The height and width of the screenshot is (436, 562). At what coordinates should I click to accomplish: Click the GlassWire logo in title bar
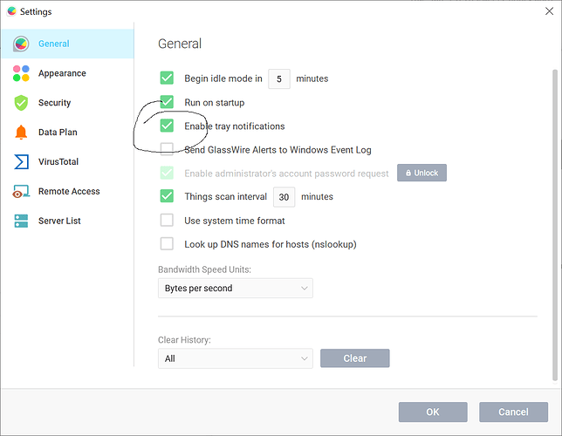[x=10, y=11]
